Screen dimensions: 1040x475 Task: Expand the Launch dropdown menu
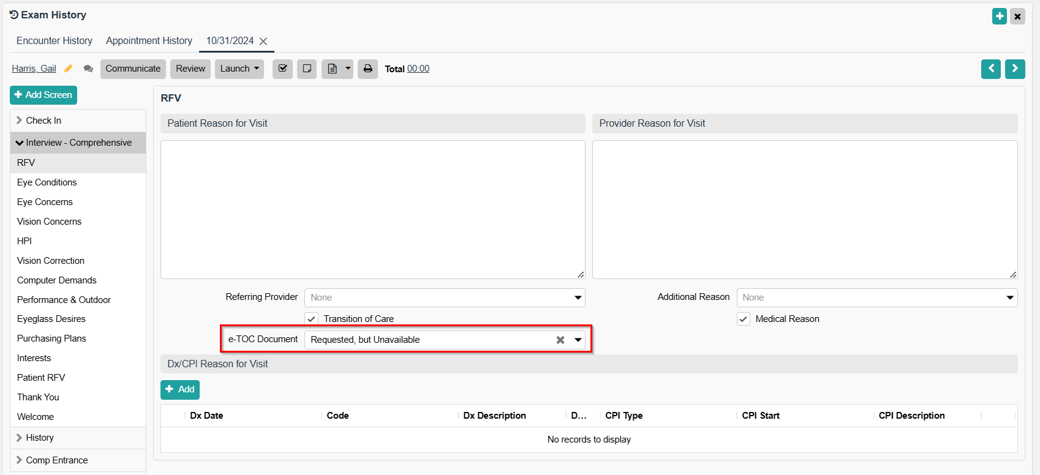pyautogui.click(x=239, y=69)
